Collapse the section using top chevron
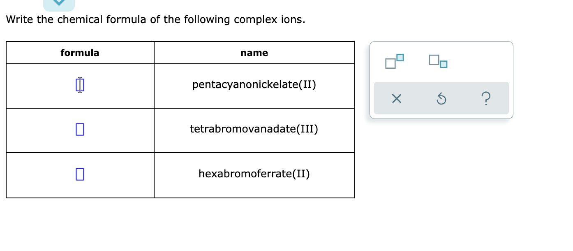 (59, 3)
